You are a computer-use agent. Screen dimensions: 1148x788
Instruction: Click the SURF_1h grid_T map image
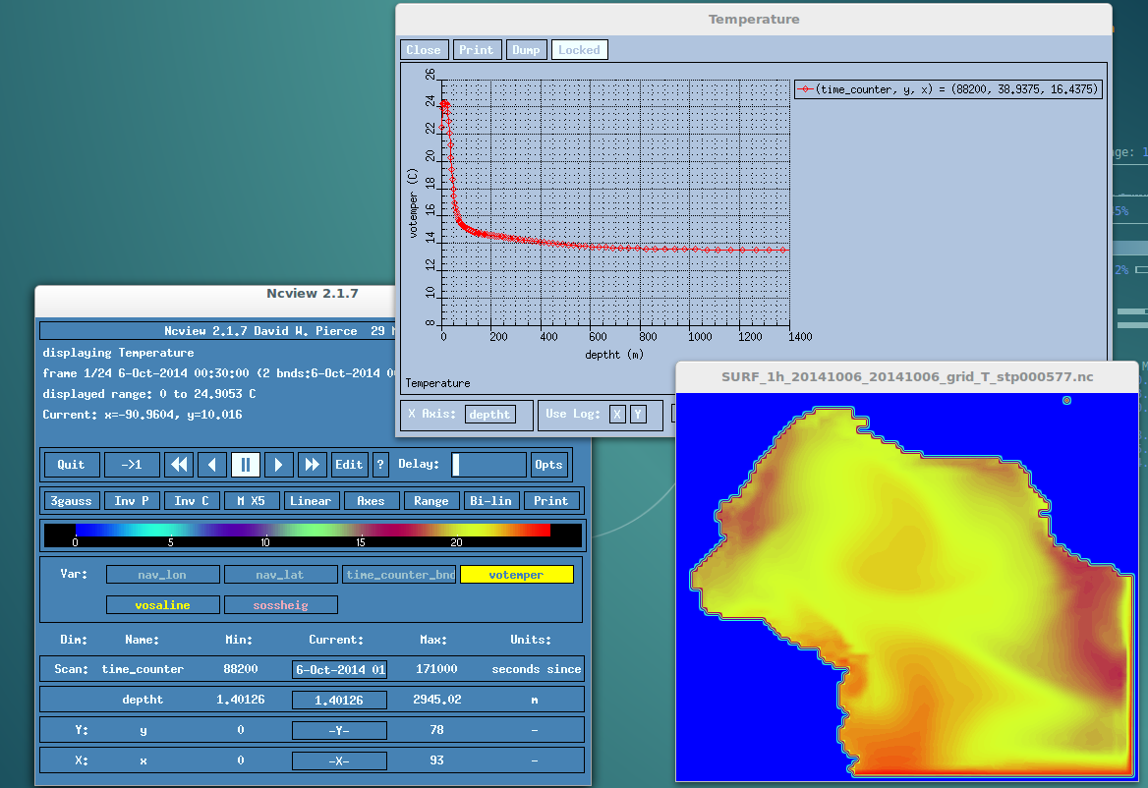click(906, 588)
